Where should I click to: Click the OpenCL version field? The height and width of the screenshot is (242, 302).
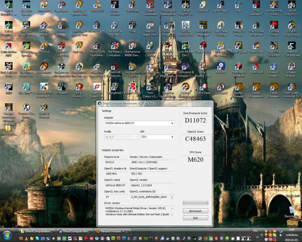click(152, 186)
